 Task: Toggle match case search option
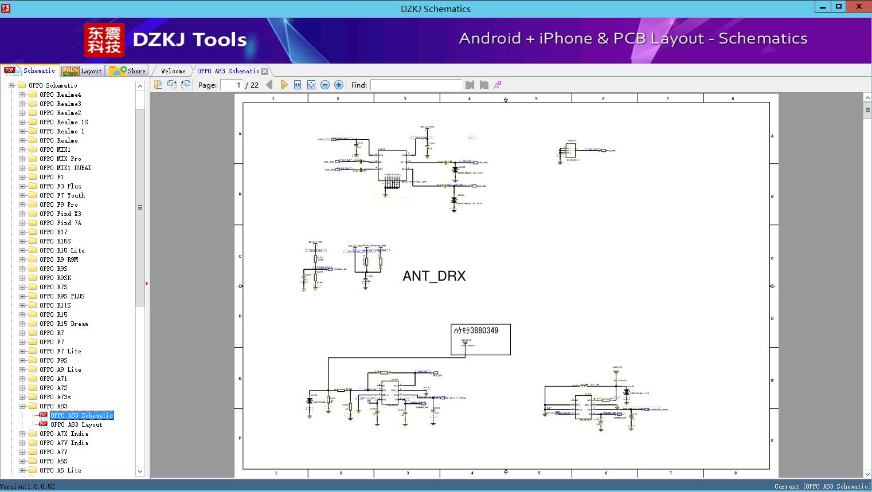click(498, 85)
